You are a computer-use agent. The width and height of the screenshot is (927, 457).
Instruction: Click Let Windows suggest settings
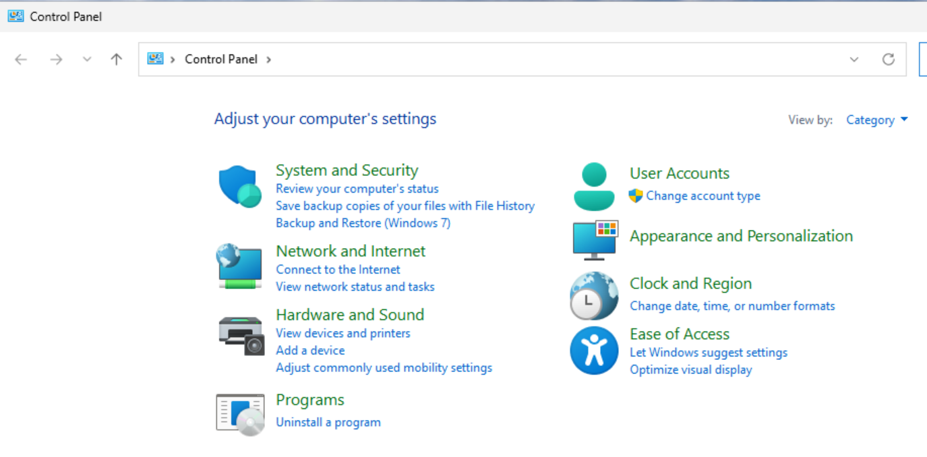tap(709, 353)
